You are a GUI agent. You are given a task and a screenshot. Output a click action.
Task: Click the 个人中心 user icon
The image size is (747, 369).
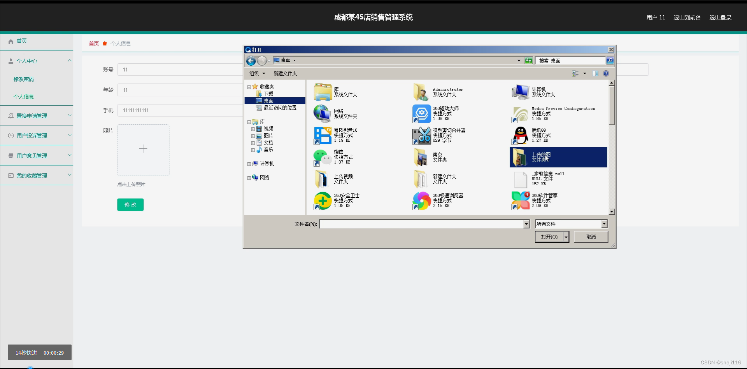coord(10,61)
